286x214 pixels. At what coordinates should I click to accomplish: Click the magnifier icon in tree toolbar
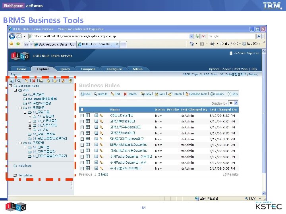19,80
